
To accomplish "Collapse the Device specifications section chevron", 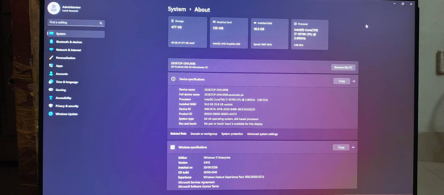I will pos(354,81).
